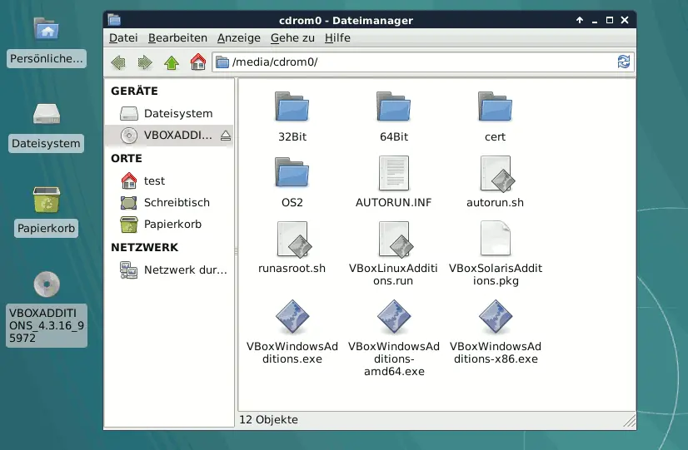
Task: Select Dateisystem in the sidebar
Action: click(x=169, y=113)
